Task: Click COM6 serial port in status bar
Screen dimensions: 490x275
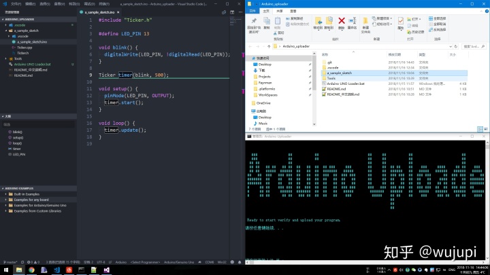Action: click(x=210, y=262)
